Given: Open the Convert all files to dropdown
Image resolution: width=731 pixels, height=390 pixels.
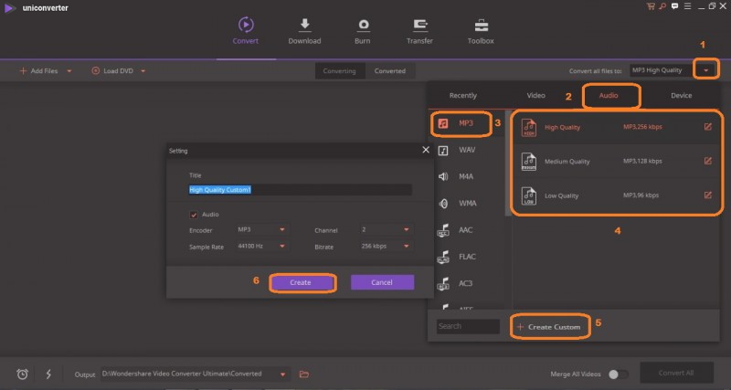Looking at the screenshot, I should click(x=706, y=70).
